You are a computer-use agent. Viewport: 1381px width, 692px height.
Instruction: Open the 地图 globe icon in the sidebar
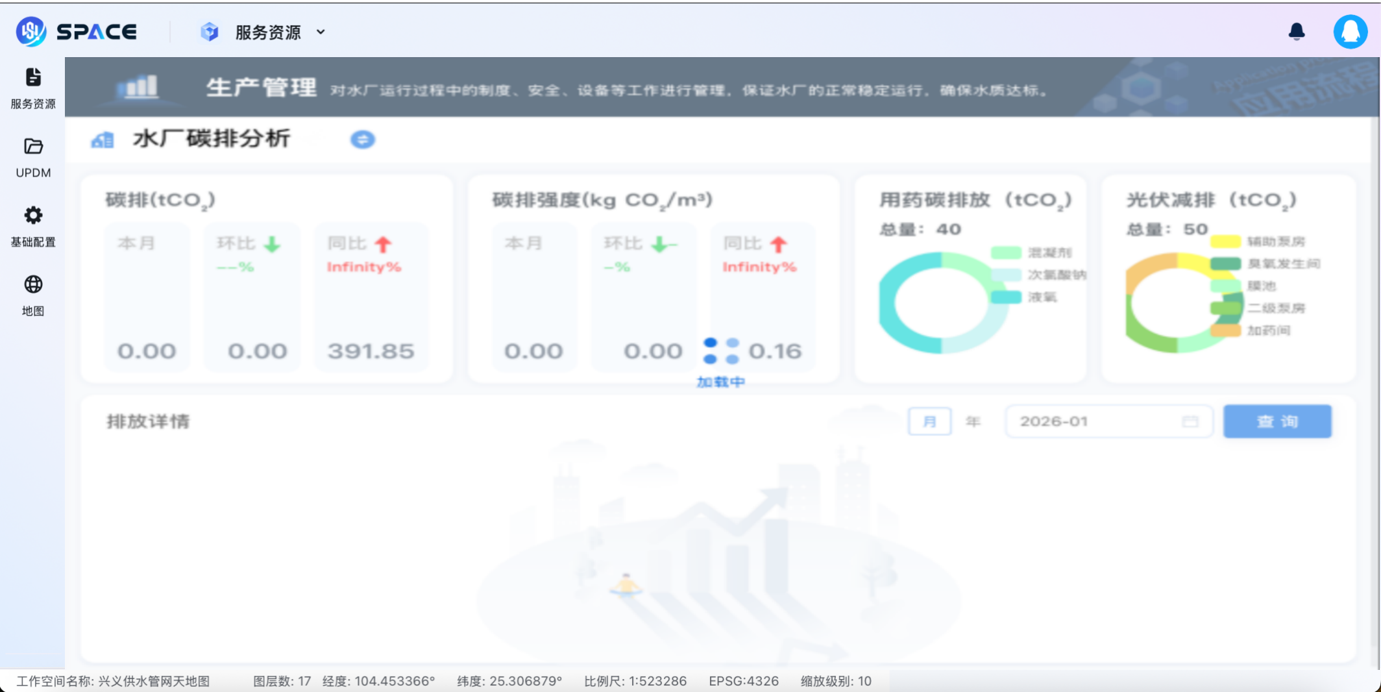point(32,286)
